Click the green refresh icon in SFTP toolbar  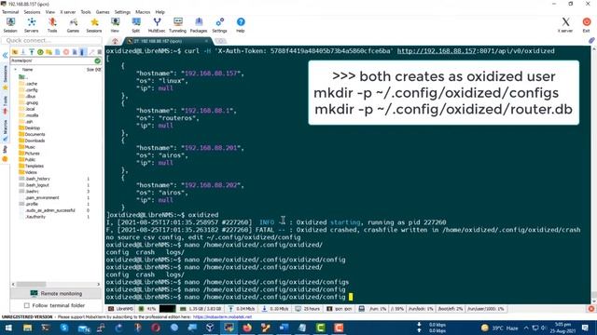pos(40,52)
